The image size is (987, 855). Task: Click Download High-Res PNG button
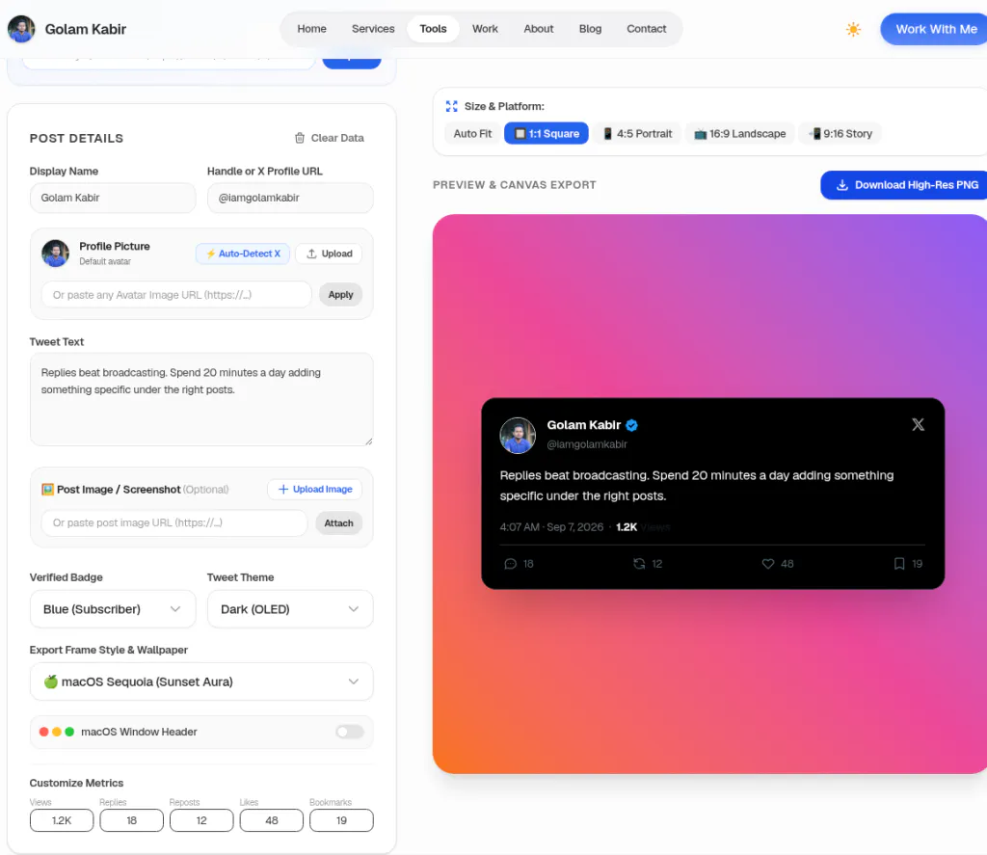[904, 185]
